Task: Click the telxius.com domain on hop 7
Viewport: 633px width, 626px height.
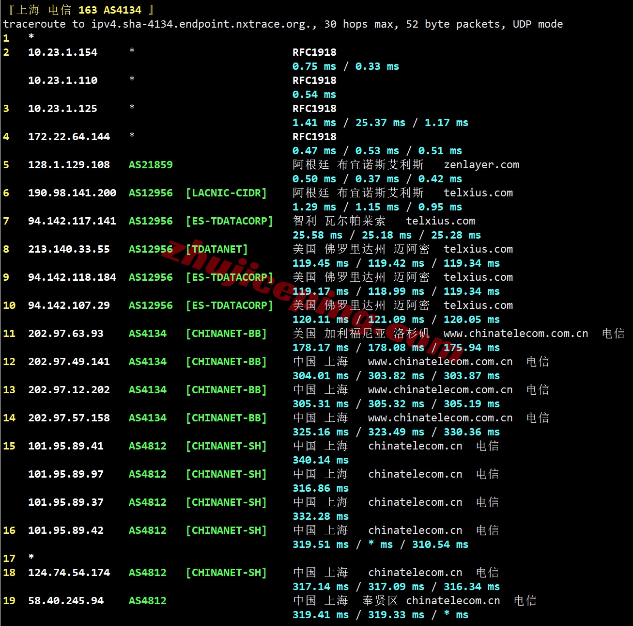Action: (x=440, y=221)
